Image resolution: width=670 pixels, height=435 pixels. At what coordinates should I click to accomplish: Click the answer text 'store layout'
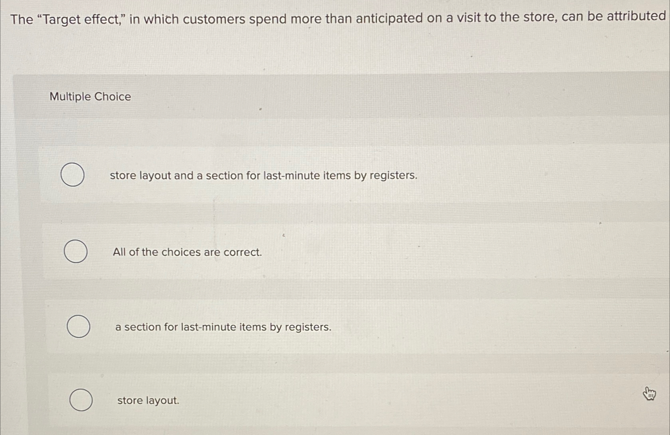point(148,401)
